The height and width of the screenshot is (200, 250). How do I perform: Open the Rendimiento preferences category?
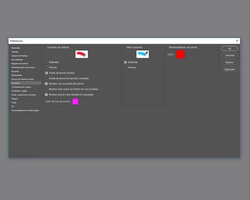click(17, 75)
